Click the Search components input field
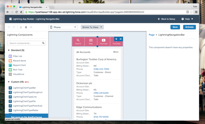Viewport: 205px width, 124px height. [x=26, y=43]
